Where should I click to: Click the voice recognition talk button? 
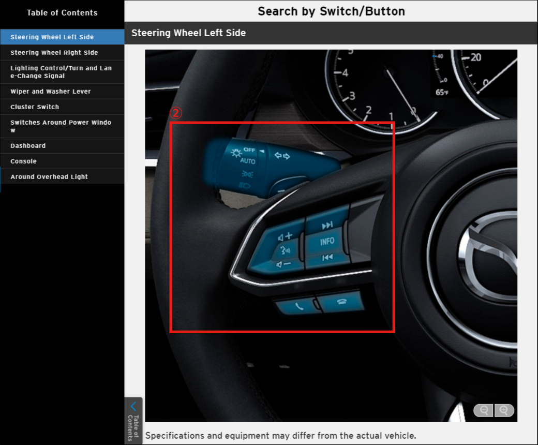pos(285,251)
